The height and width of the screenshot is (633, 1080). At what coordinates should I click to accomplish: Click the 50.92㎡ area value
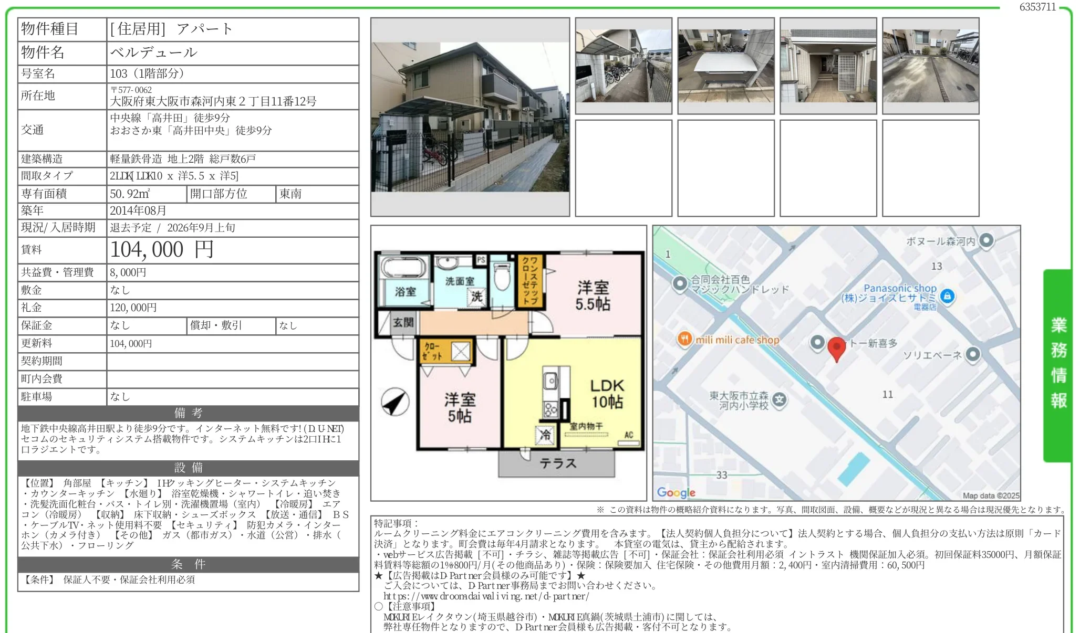130,194
